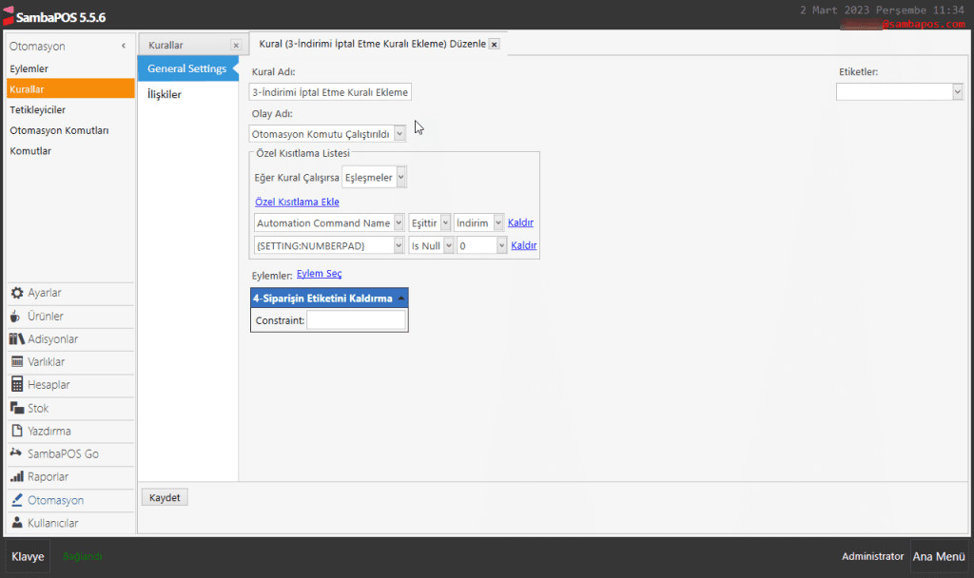Open Ürünler via its cup icon

point(17,316)
